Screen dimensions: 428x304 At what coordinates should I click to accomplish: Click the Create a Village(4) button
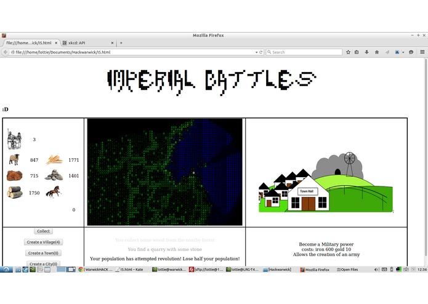(43, 242)
